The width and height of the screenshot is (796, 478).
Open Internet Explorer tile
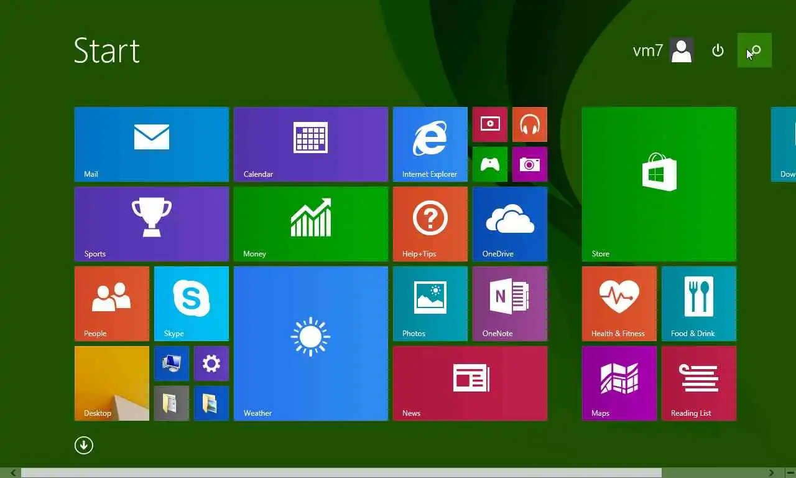(430, 144)
